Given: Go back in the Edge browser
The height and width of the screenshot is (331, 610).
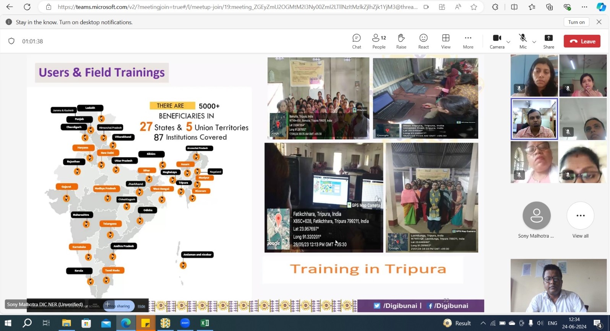Looking at the screenshot, I should point(10,7).
